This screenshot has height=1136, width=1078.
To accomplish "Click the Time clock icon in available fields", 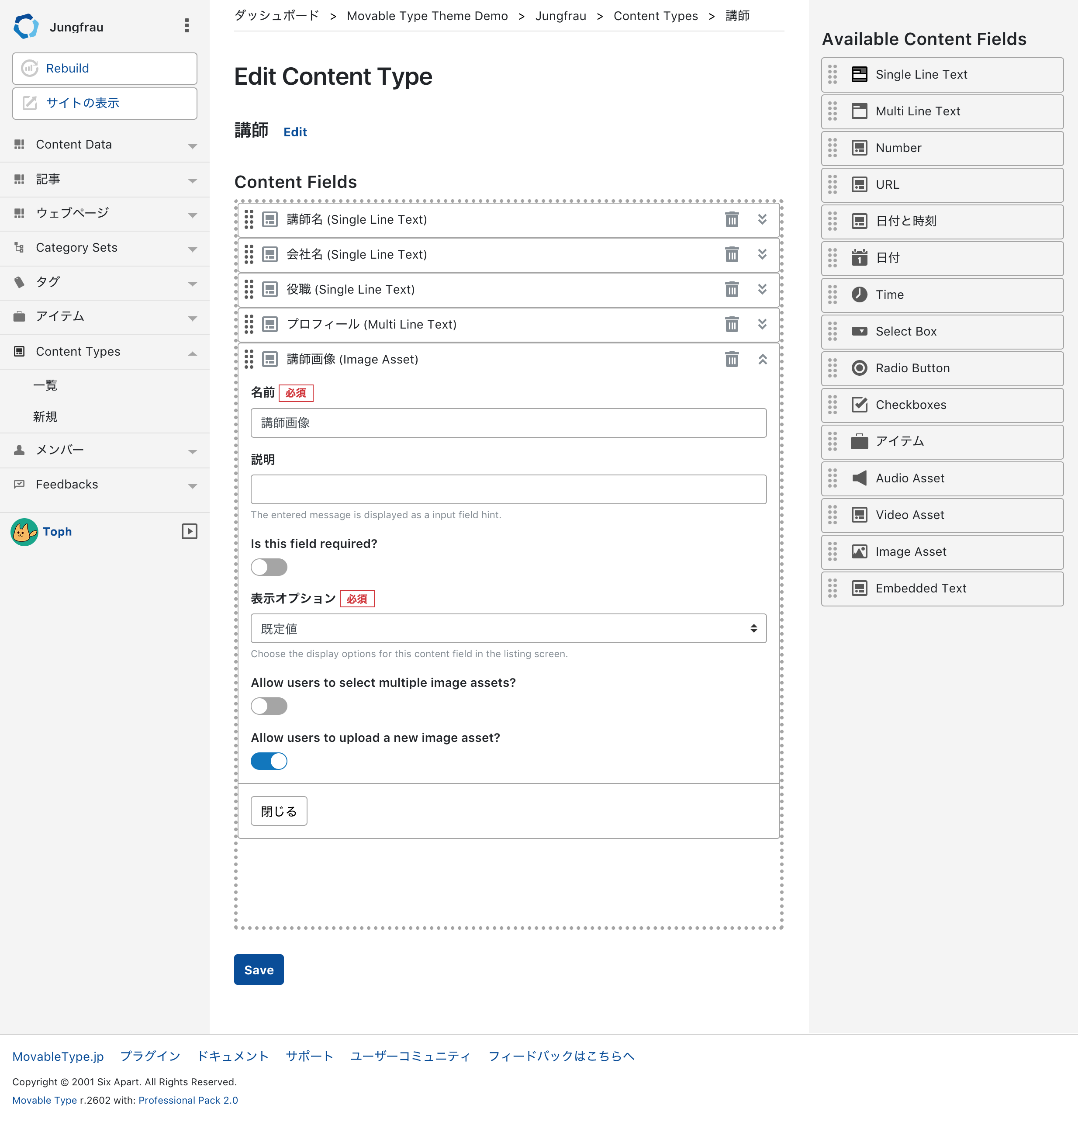I will 859,295.
